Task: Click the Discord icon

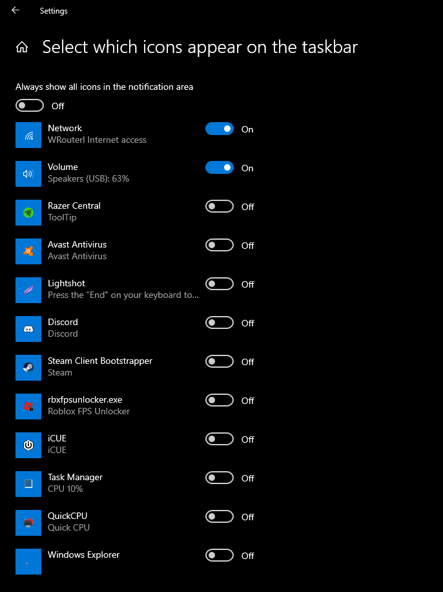Action: coord(28,329)
